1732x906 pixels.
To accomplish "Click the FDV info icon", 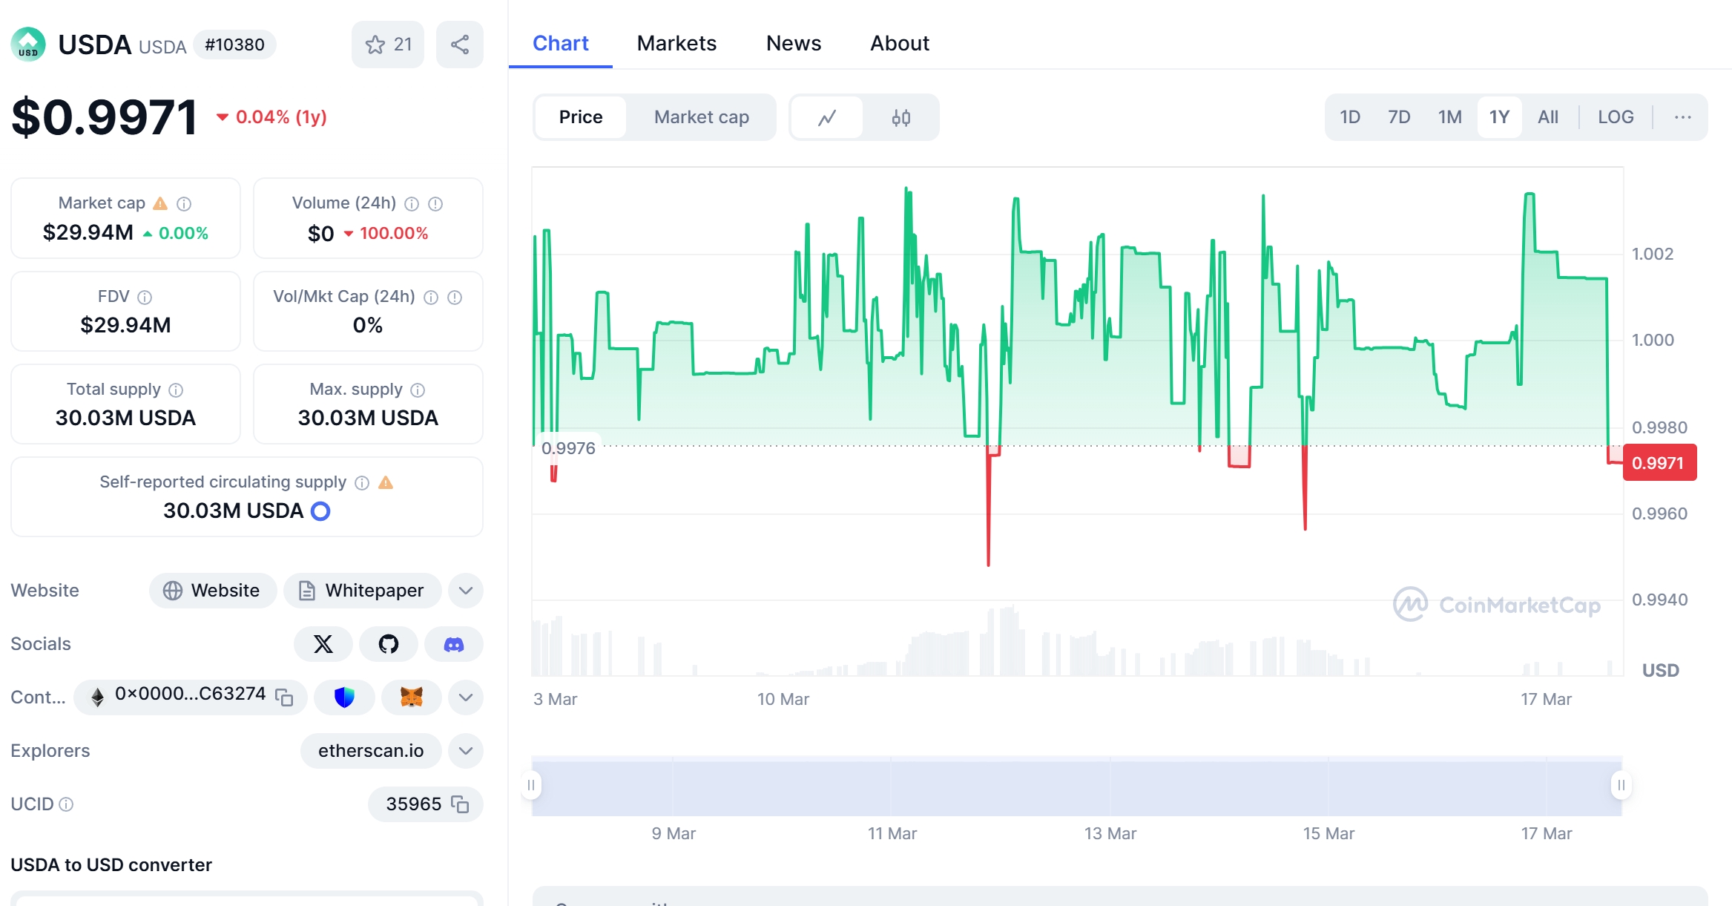I will (x=145, y=297).
